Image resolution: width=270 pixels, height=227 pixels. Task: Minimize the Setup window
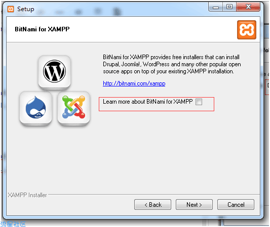click(216, 7)
